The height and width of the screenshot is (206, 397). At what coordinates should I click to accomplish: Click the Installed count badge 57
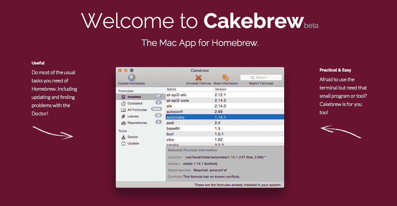[158, 96]
